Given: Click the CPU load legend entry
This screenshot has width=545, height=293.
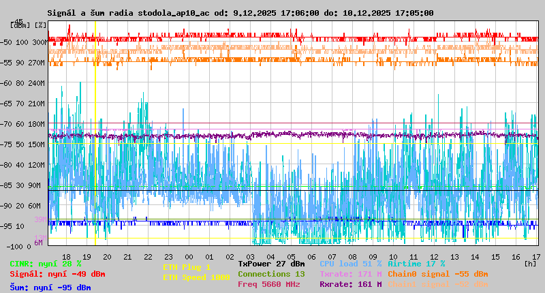Looking at the screenshot, I should [350, 264].
